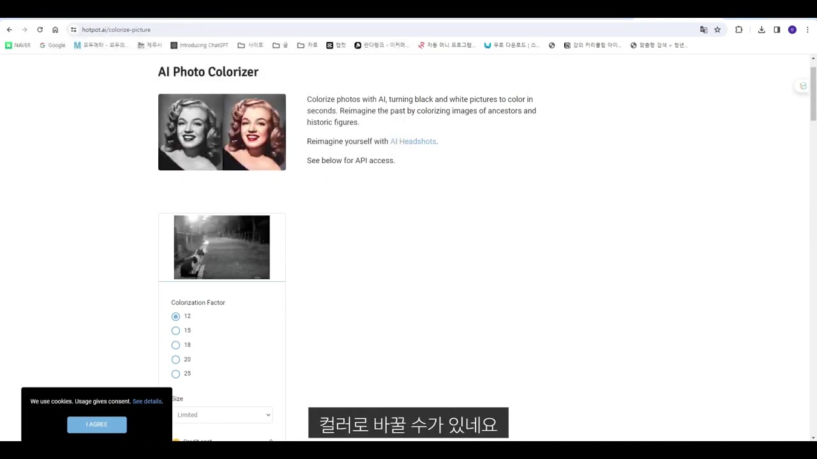The image size is (817, 459).
Task: Open the 자동 머니 프로그램 bookmark
Action: click(446, 45)
